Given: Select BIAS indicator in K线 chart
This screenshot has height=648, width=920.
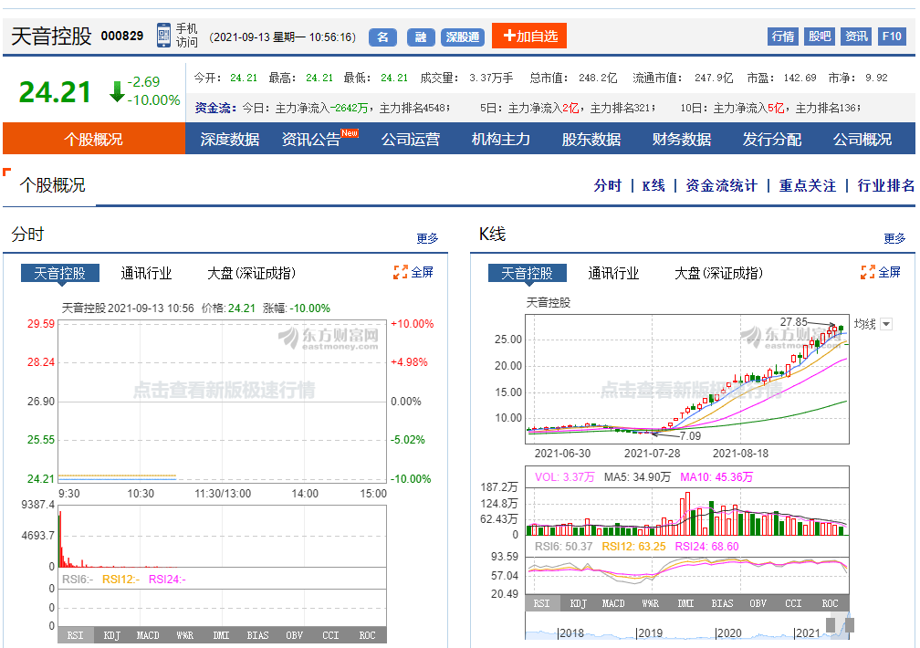Looking at the screenshot, I should click(722, 603).
